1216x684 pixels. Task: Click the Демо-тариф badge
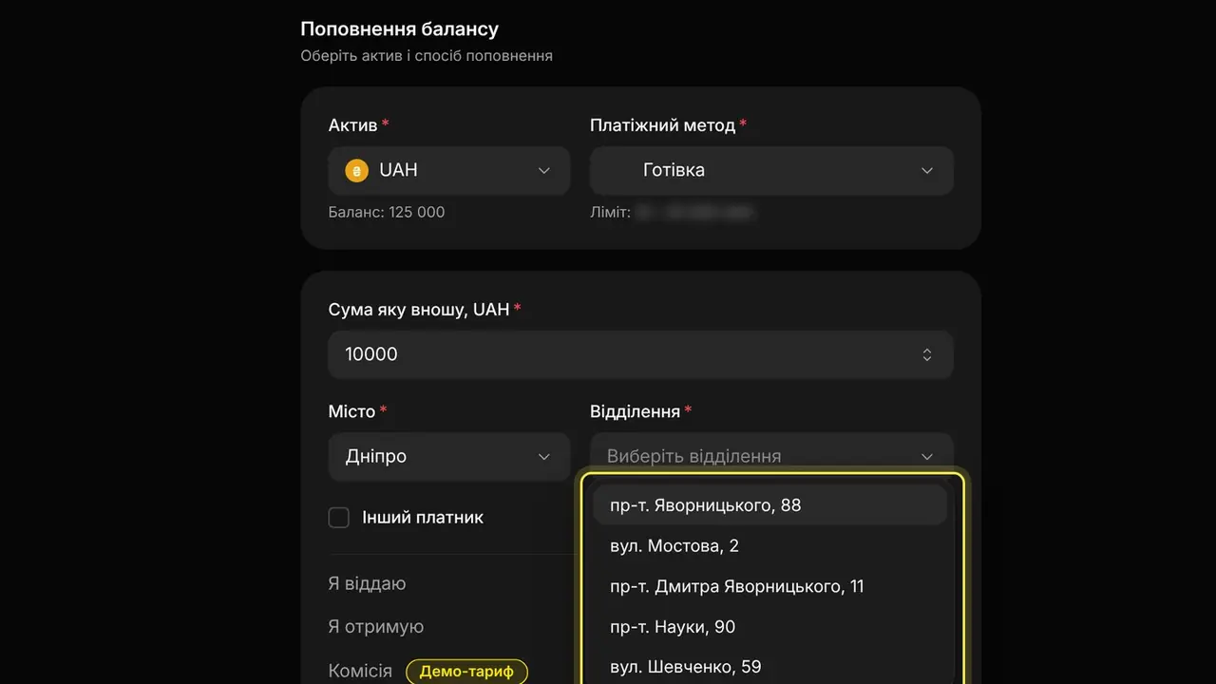tap(466, 672)
